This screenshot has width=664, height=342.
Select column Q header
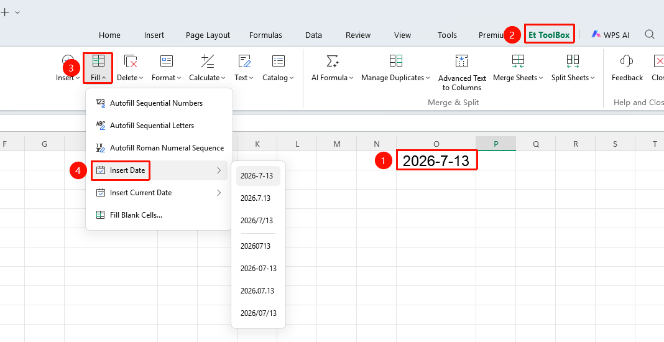[536, 144]
